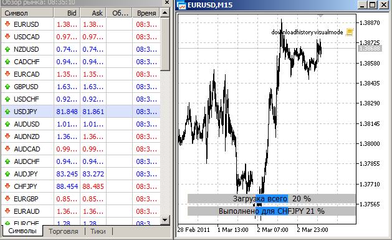The height and width of the screenshot is (240, 392).
Task: Click the green up arrow beside AUDCHF
Action: point(7,161)
